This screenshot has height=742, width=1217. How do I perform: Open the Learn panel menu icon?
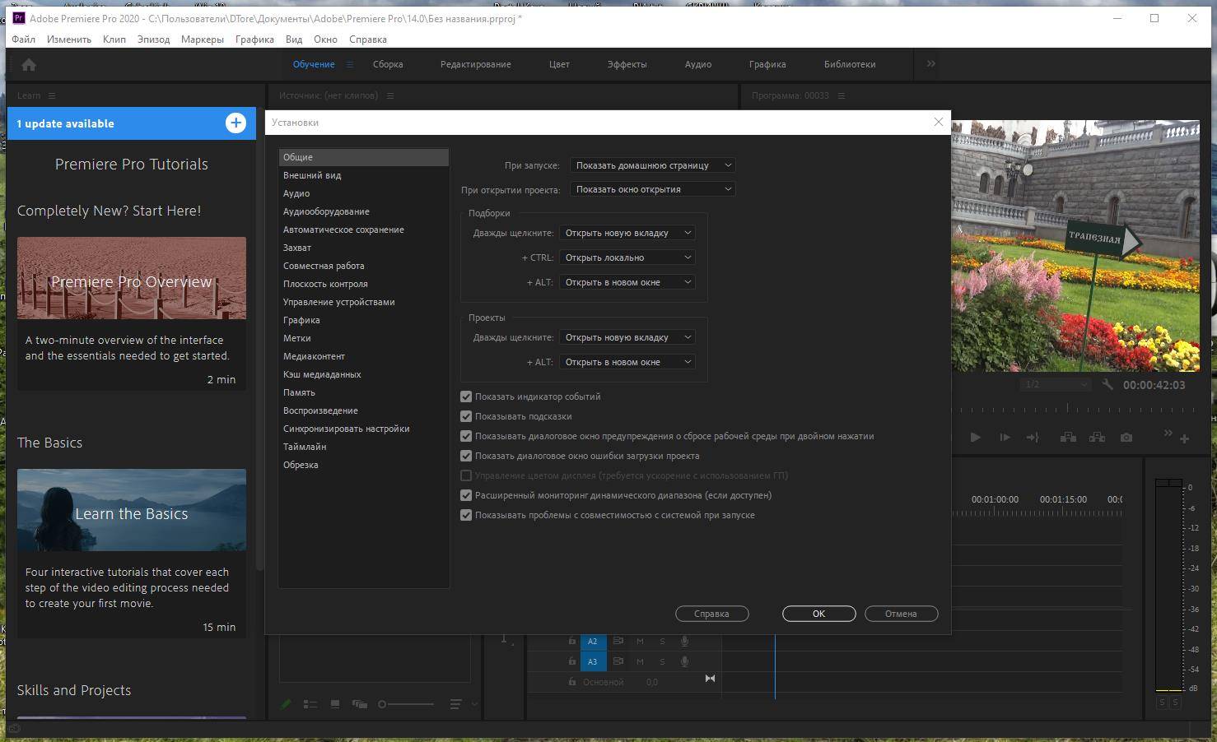[x=52, y=95]
